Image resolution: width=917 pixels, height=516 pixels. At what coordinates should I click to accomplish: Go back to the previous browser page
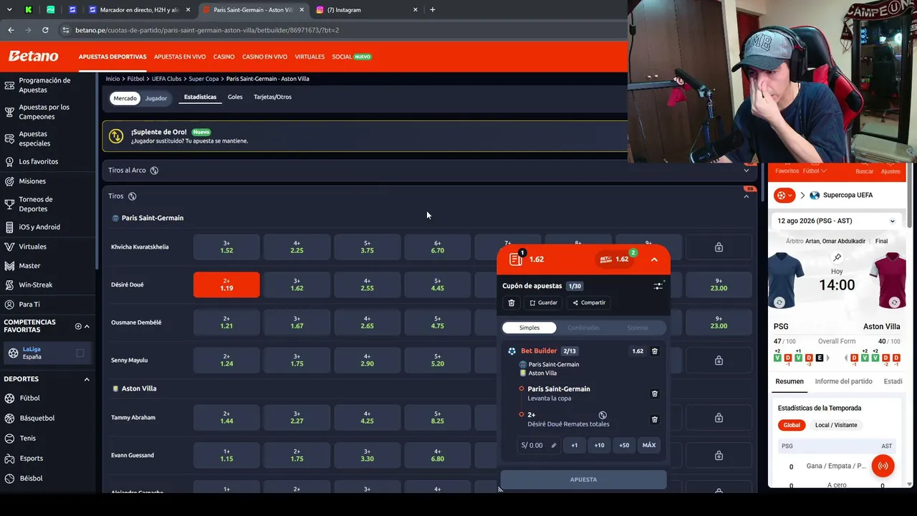coord(11,30)
